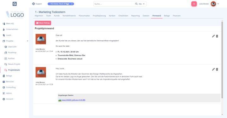The height and width of the screenshot is (118, 227).
Task: Click the pink plus add button
Action: pyautogui.click(x=194, y=4)
